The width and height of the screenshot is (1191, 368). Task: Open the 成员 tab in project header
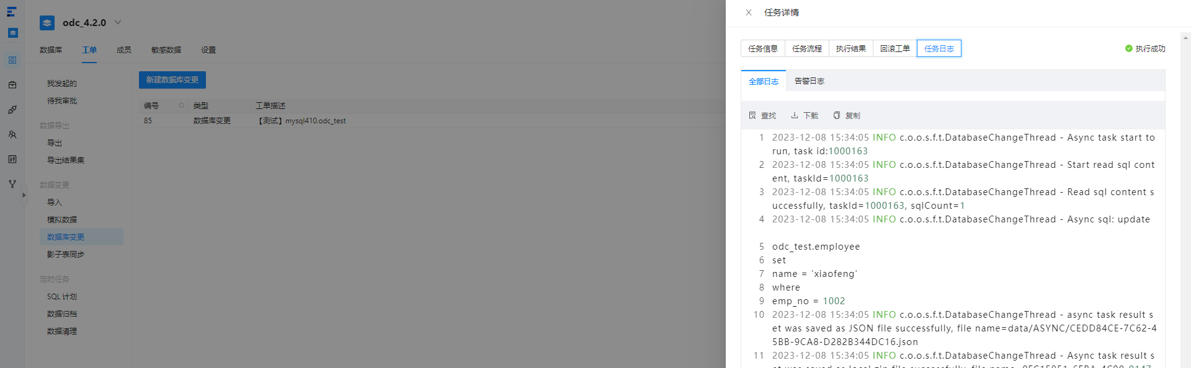coord(124,50)
